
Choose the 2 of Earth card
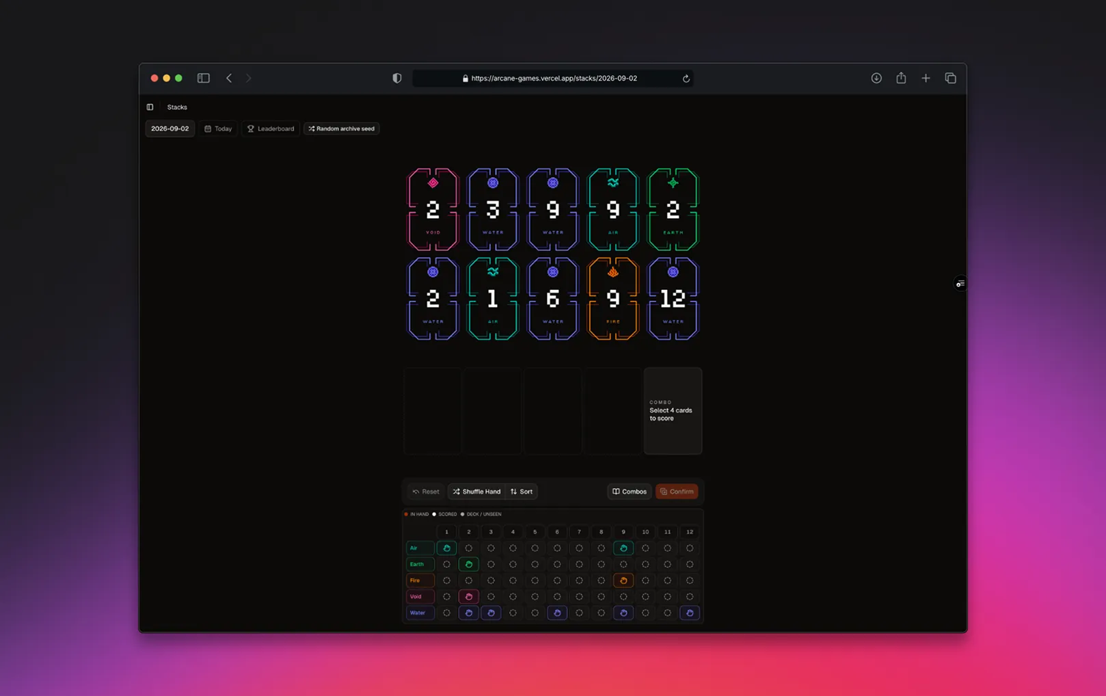point(673,209)
